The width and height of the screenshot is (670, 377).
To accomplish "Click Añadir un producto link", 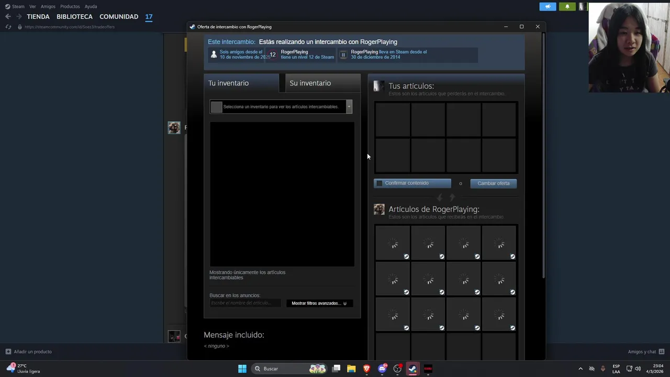I will 32,352.
